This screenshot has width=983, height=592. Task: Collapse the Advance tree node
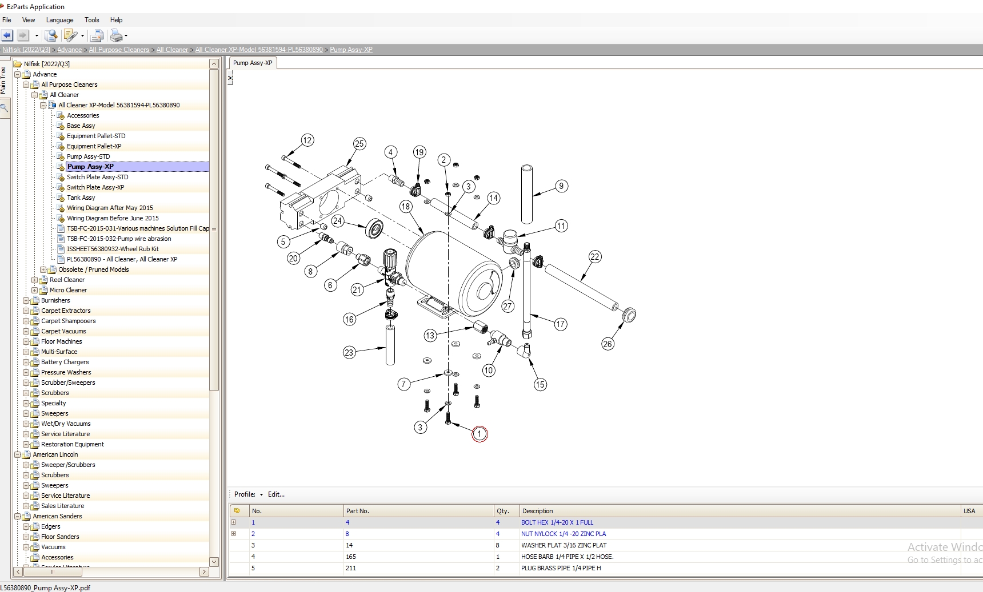(18, 74)
